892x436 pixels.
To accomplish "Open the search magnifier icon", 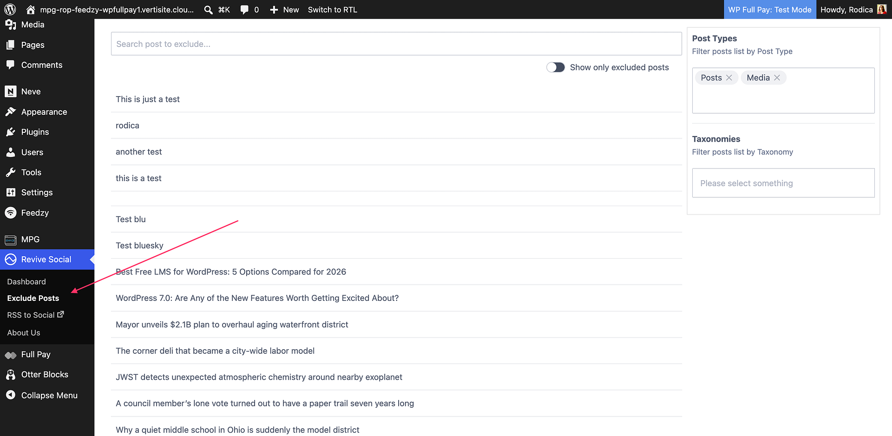I will tap(209, 10).
